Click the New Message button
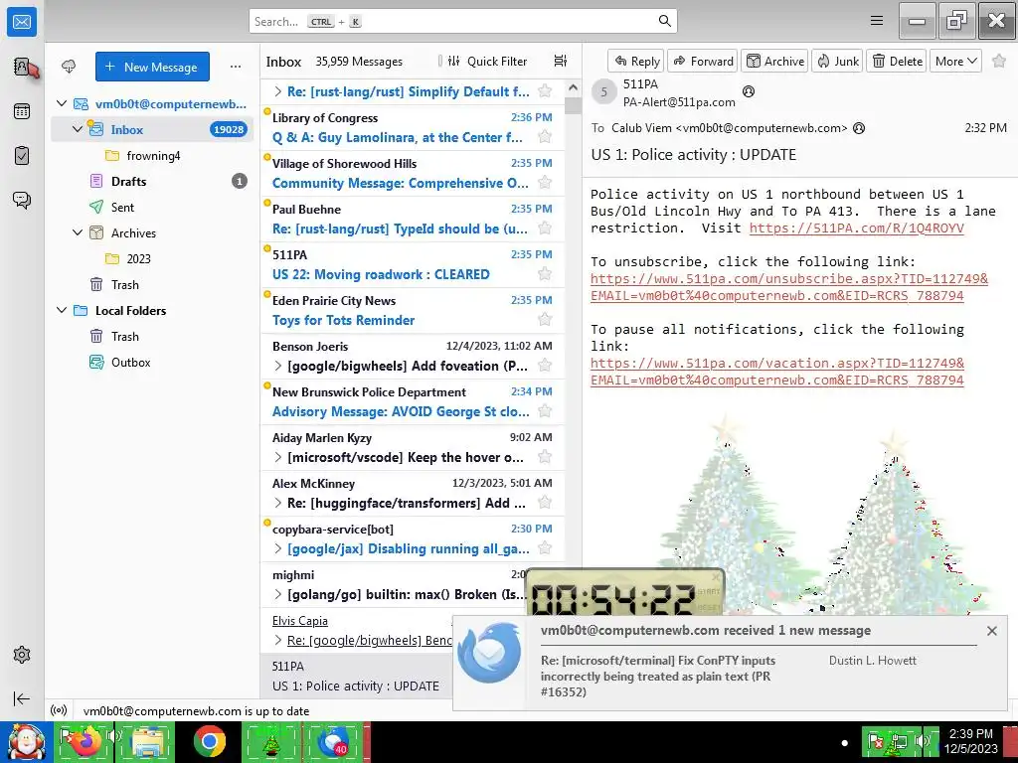 click(152, 67)
